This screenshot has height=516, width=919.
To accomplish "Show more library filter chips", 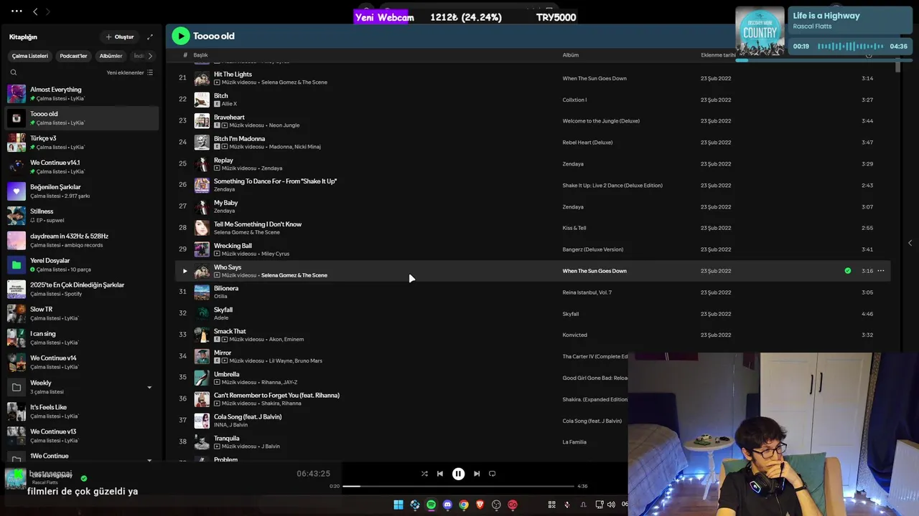I will click(x=150, y=56).
